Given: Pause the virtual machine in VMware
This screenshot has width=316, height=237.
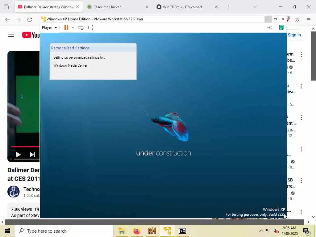Looking at the screenshot, I should [x=66, y=27].
